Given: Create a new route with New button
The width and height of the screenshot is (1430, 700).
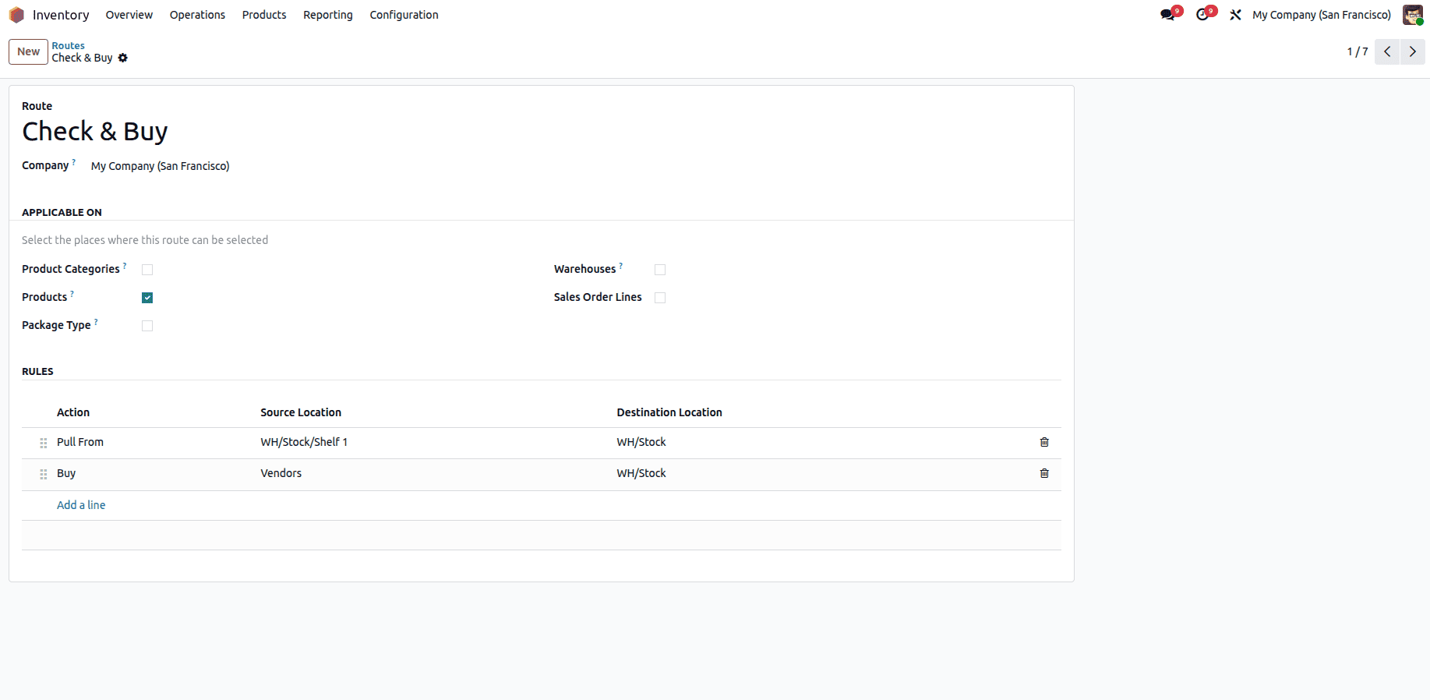Looking at the screenshot, I should coord(29,51).
